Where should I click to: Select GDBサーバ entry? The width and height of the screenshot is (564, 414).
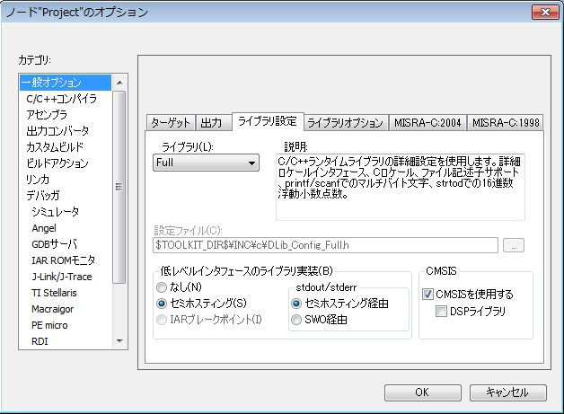54,244
